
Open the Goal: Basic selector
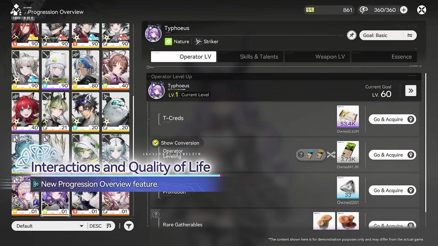[388, 35]
